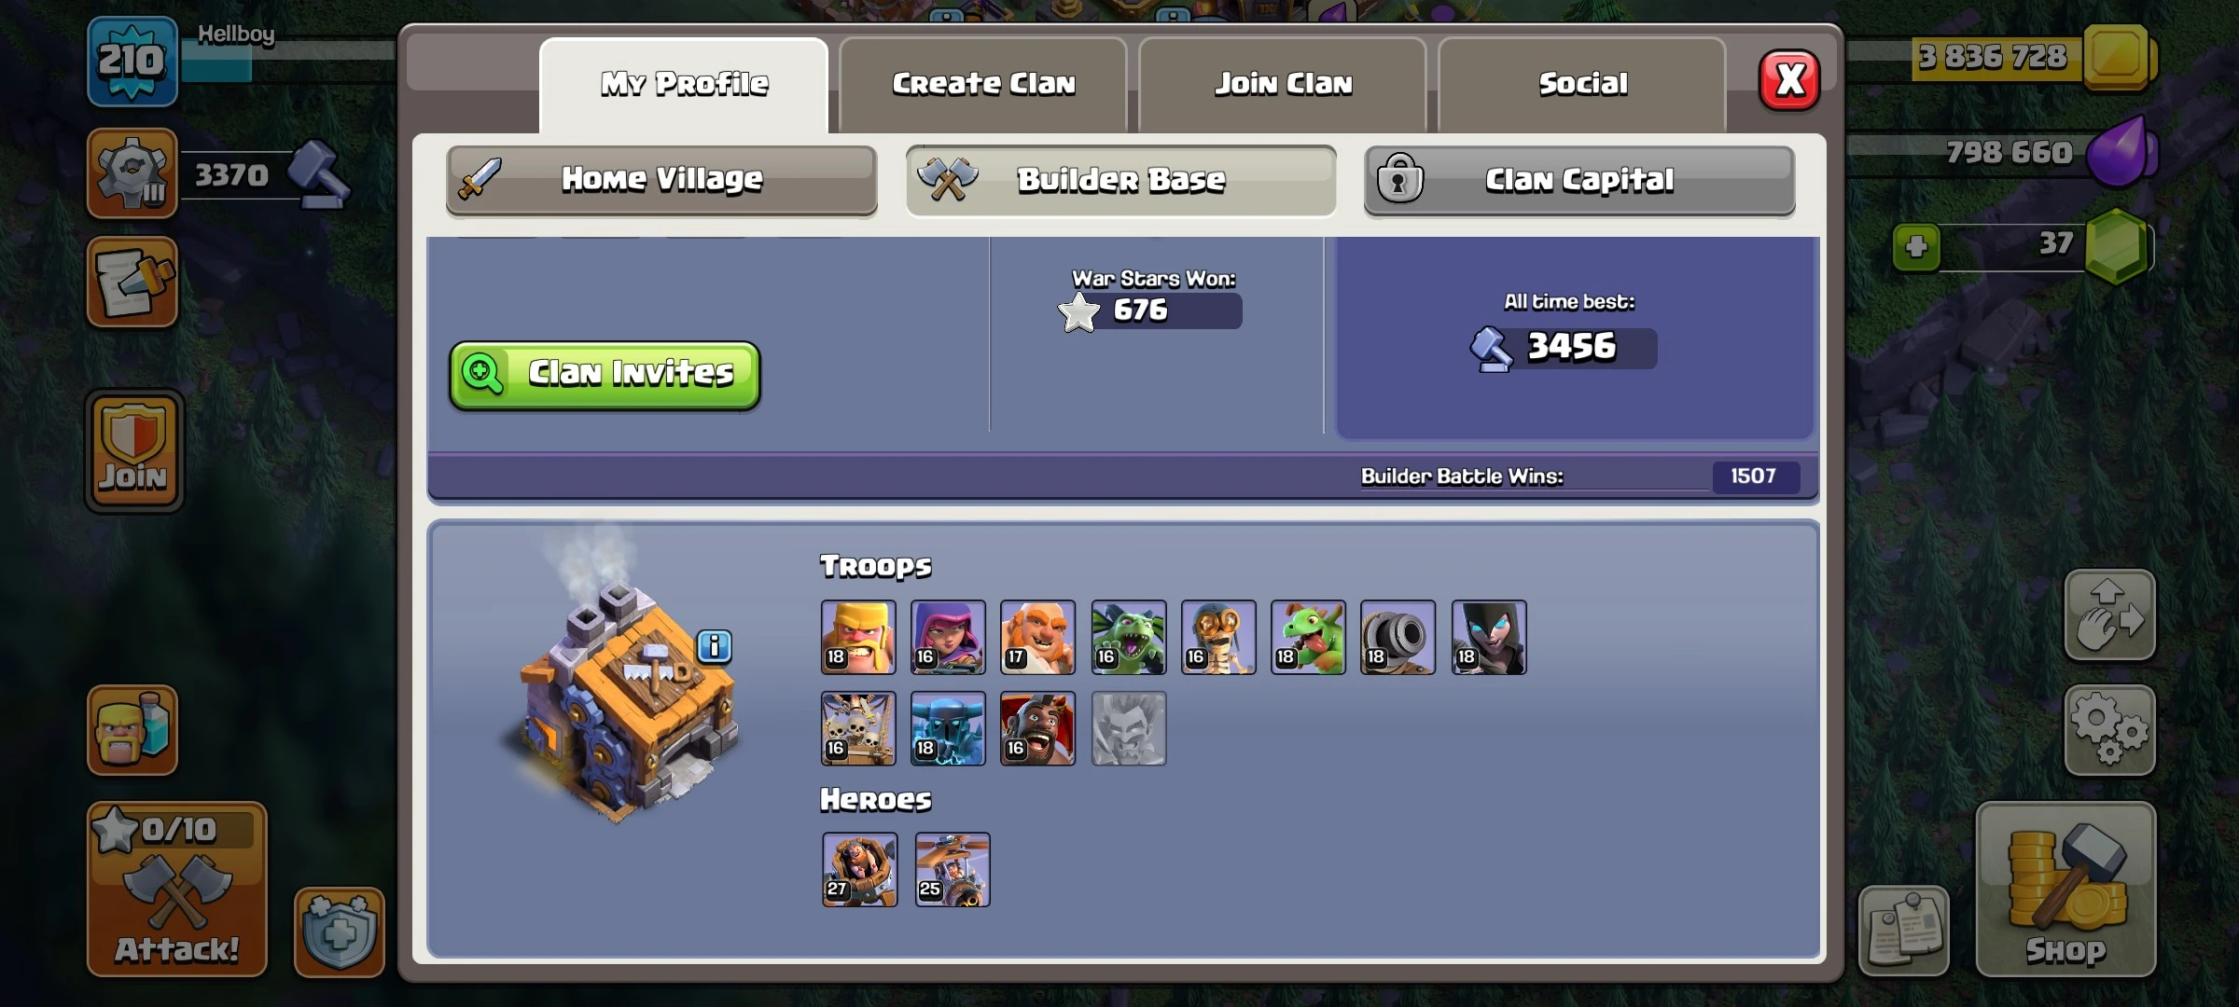Tap the Battle Copter hero icon
The width and height of the screenshot is (2239, 1007).
click(x=953, y=870)
